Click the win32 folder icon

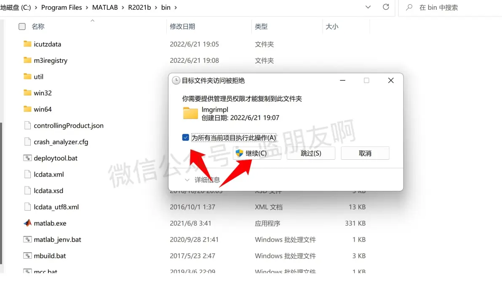pos(27,93)
